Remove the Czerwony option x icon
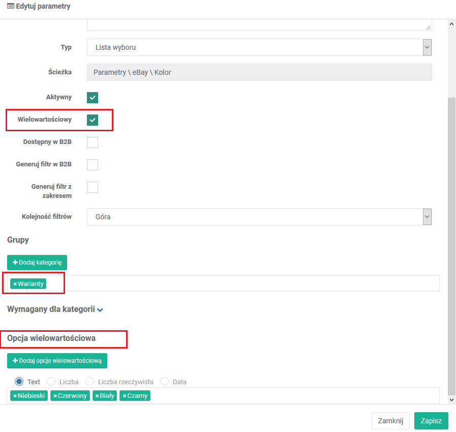The width and height of the screenshot is (456, 432). [55, 396]
